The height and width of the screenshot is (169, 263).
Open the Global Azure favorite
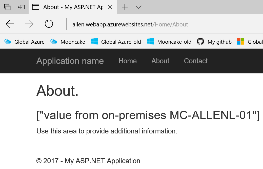click(24, 42)
